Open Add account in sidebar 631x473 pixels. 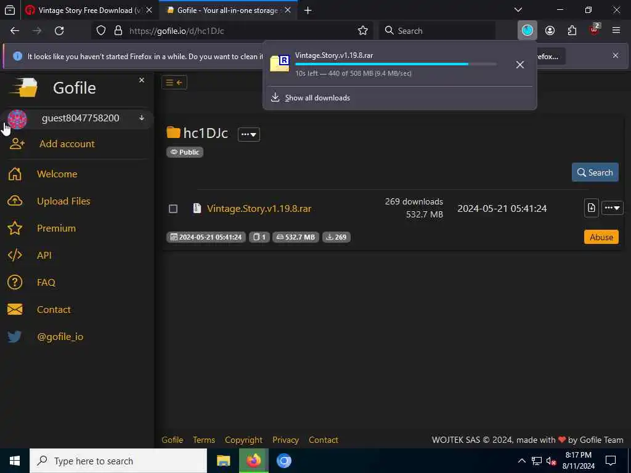tap(67, 144)
